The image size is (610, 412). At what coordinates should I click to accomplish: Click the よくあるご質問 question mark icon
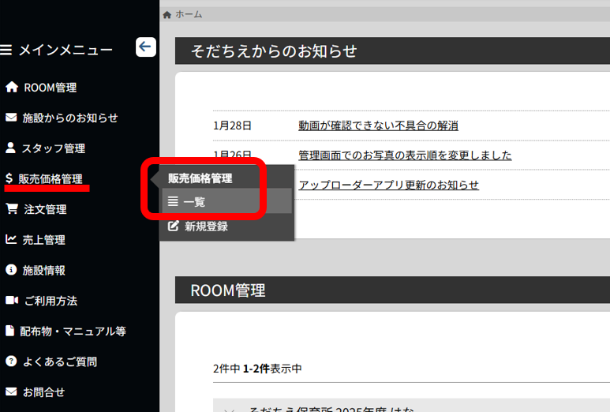[11, 361]
